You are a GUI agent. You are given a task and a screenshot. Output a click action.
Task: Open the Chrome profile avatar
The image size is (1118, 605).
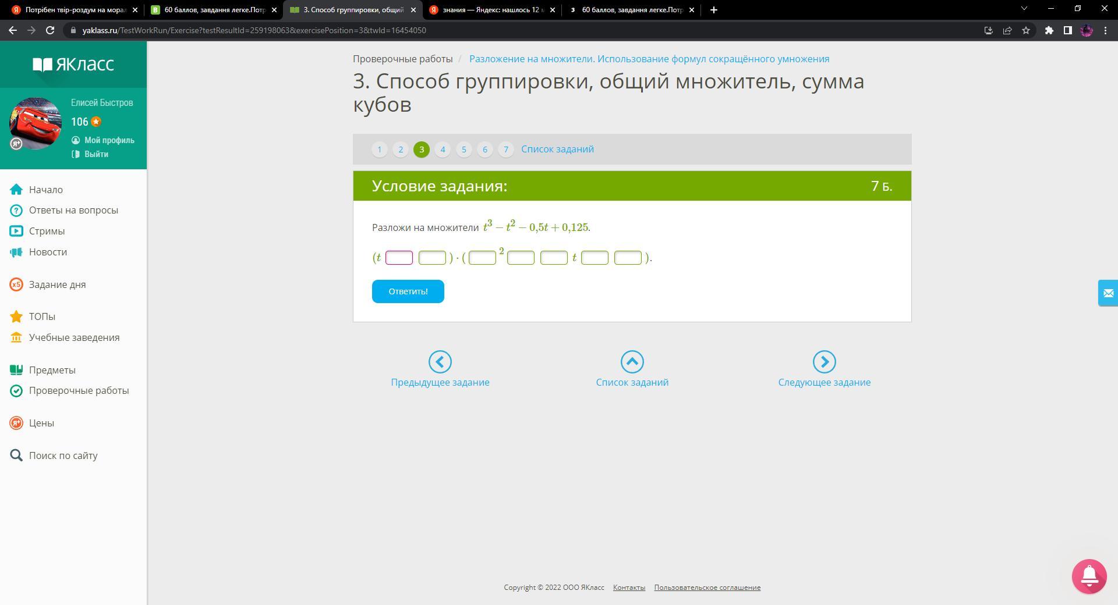coord(1087,30)
